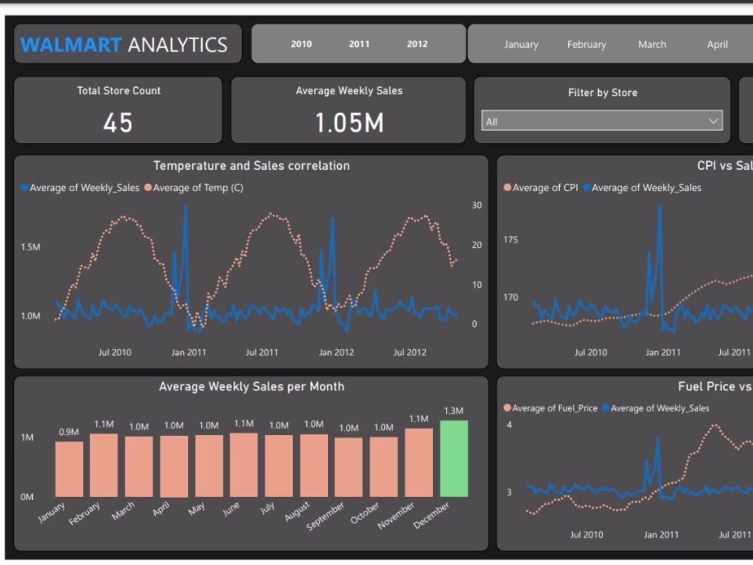The image size is (753, 565).
Task: Click the Jan 2012 axis label in Temperature chart
Action: pos(336,352)
